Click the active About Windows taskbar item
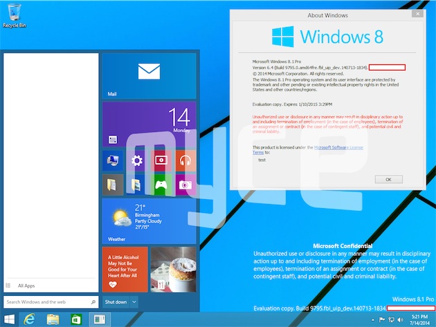Image resolution: width=436 pixels, height=327 pixels. tap(100, 319)
